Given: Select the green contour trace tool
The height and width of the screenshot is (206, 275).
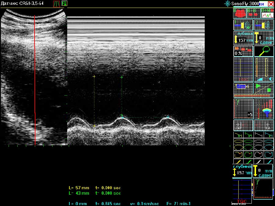Looking at the screenshot, I should click(248, 154).
